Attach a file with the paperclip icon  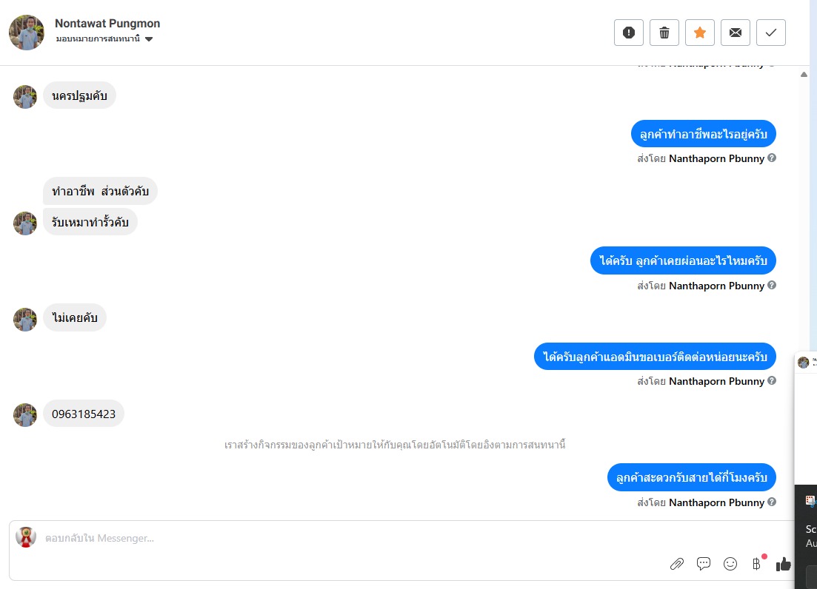point(676,564)
